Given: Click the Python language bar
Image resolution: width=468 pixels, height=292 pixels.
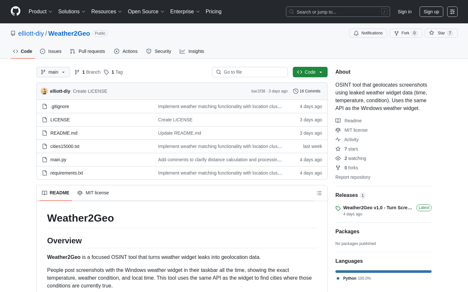Looking at the screenshot, I should (x=383, y=272).
